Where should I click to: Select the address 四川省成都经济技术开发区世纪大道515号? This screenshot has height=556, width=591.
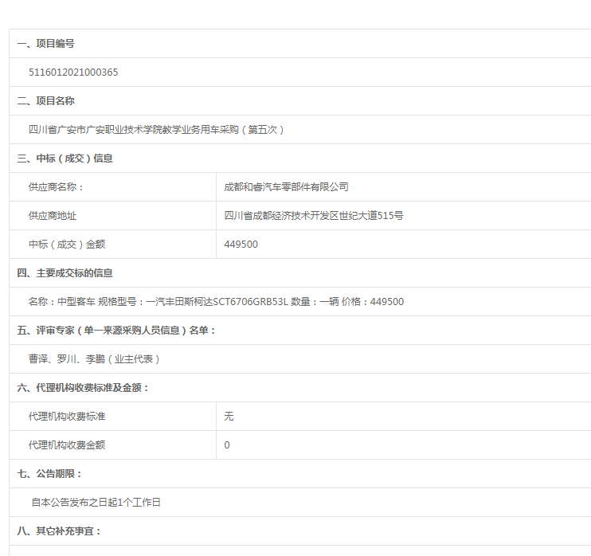[x=314, y=216]
